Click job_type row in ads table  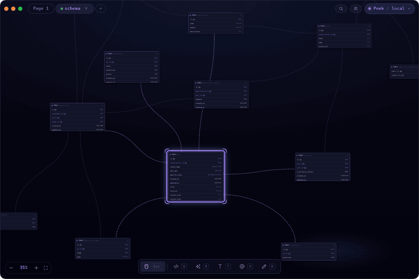coord(196,171)
